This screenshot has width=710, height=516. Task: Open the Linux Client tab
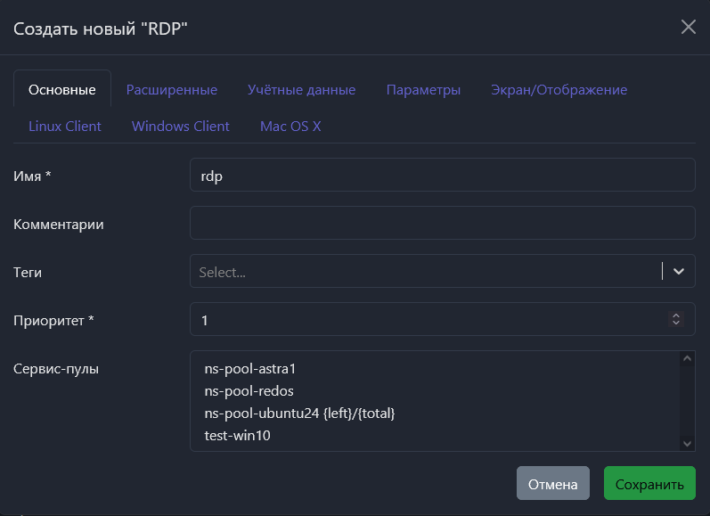coord(65,126)
